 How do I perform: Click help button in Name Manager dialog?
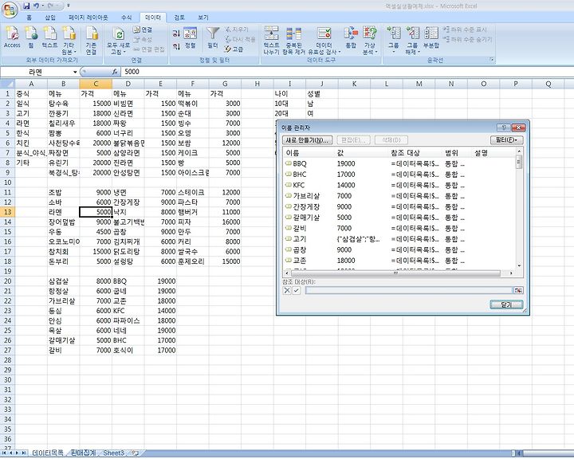[503, 128]
